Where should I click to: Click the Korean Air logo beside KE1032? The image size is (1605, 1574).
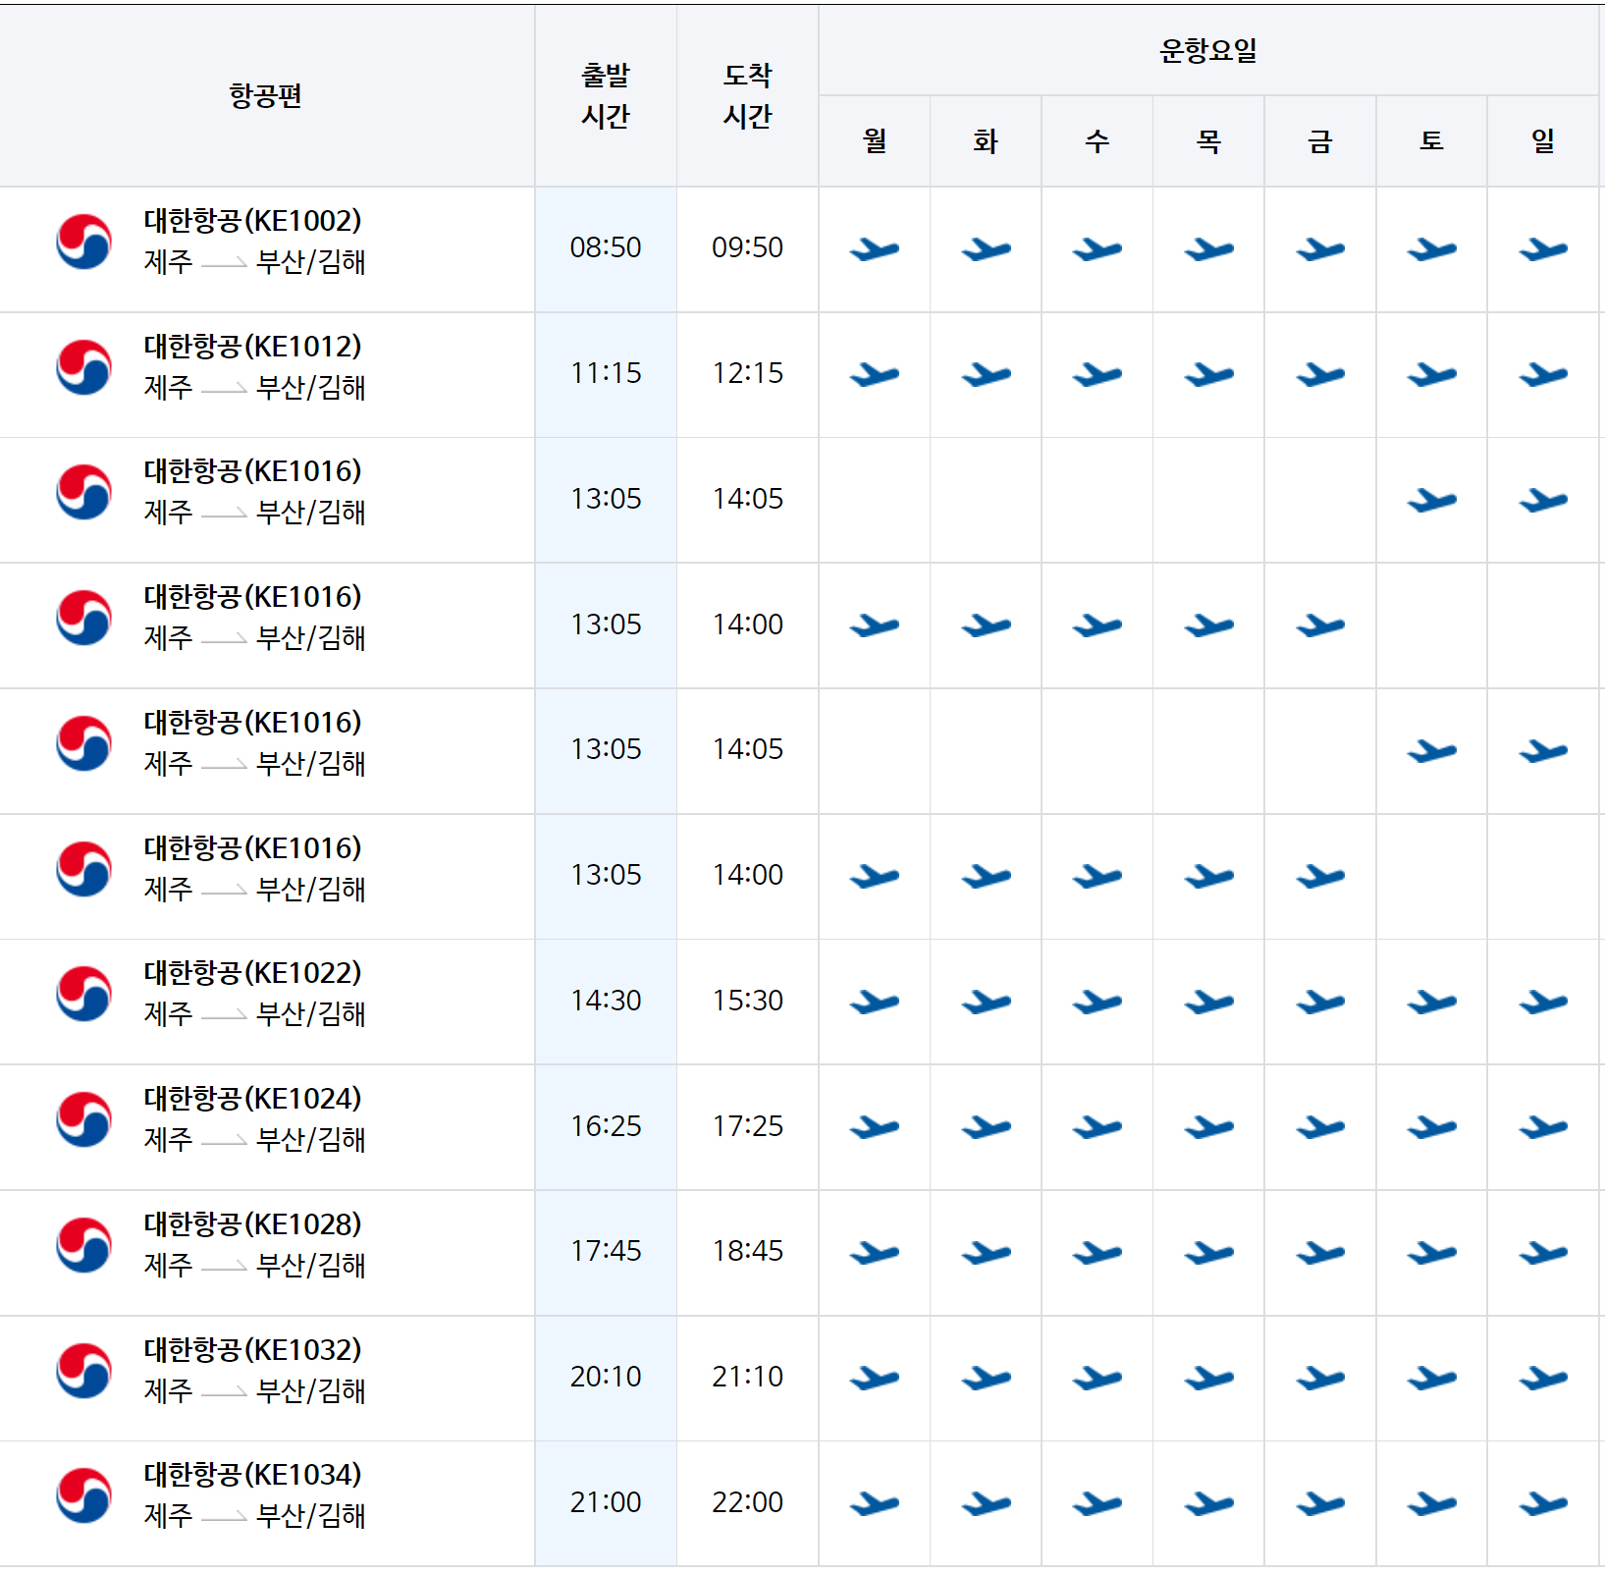pos(83,1371)
